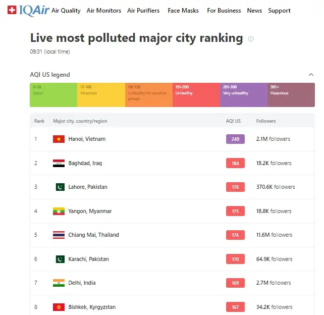The height and width of the screenshot is (315, 324).
Task: Click the info icon beside ranking title
Action: [251, 39]
